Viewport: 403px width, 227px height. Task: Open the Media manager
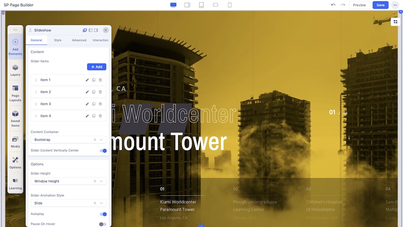pyautogui.click(x=15, y=142)
